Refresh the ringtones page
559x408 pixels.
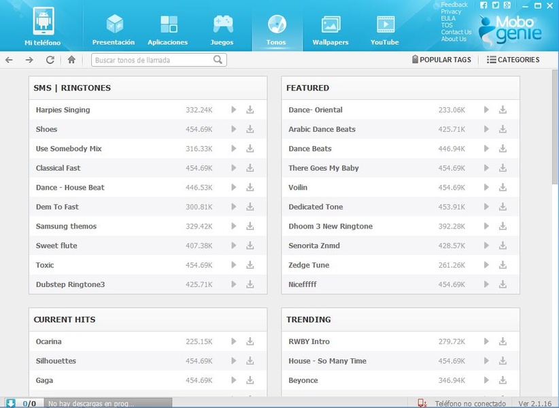(50, 60)
